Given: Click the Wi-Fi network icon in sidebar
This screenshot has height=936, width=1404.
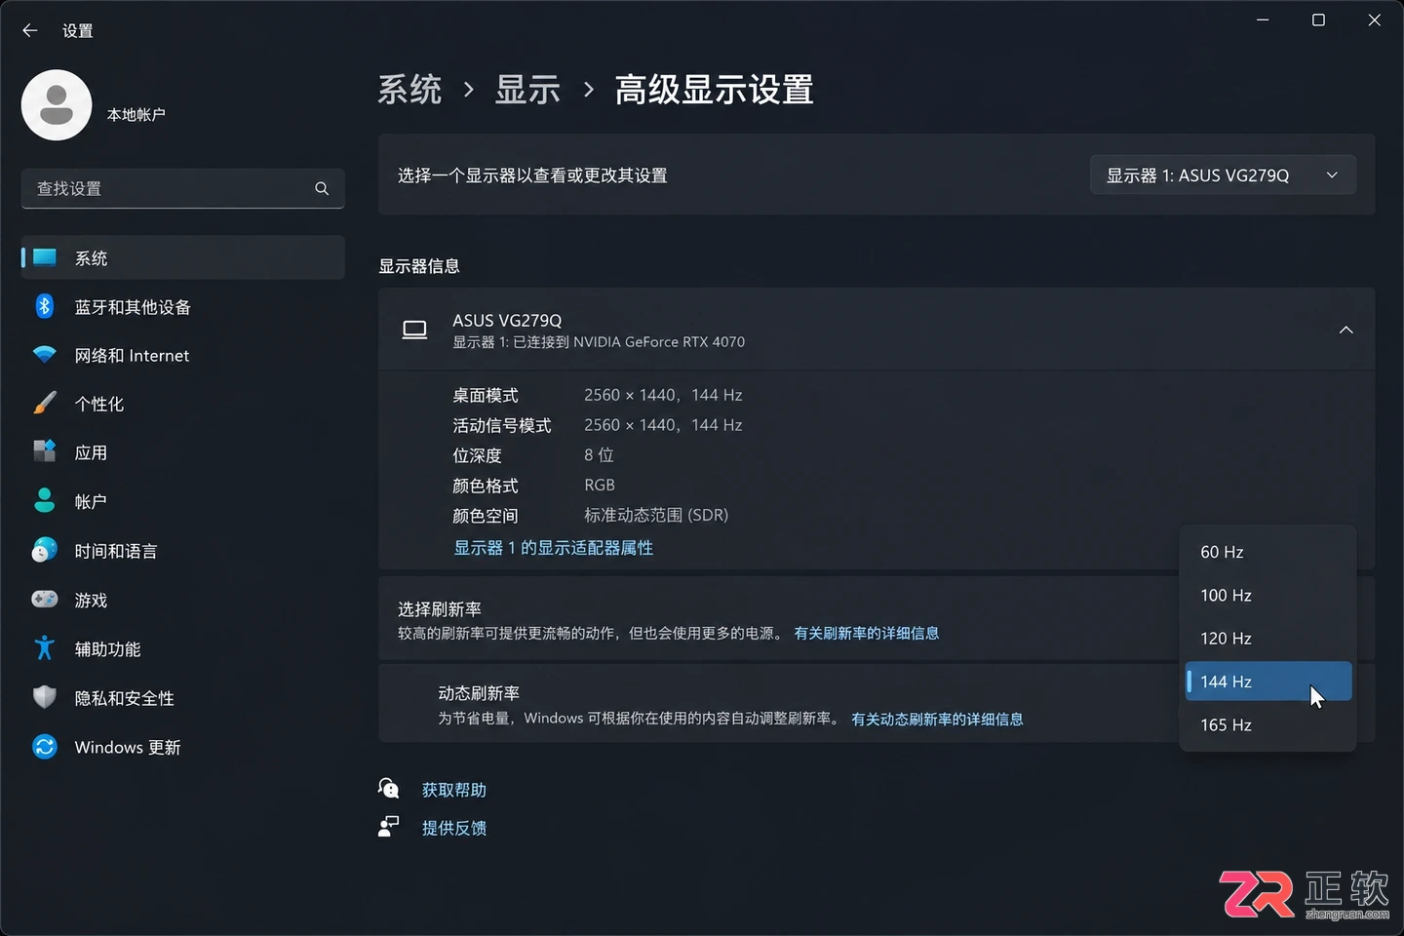Looking at the screenshot, I should pyautogui.click(x=45, y=355).
